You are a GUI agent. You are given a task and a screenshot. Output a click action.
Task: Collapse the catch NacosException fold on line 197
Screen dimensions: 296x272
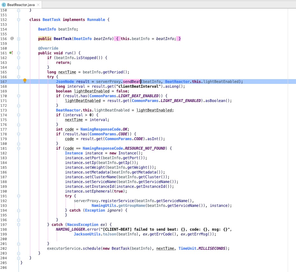coord(18,225)
